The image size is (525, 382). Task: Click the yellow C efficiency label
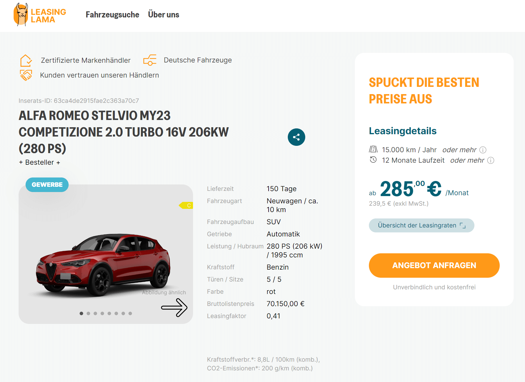[186, 205]
